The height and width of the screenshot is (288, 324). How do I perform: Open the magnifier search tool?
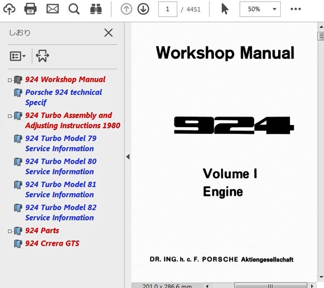pos(74,9)
